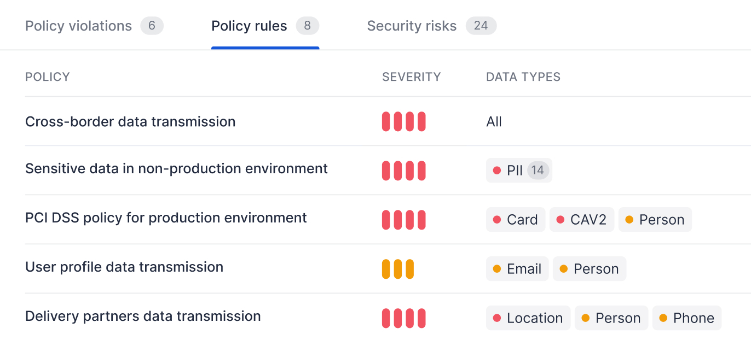The image size is (751, 352).
Task: Click the orange dot on the Phone chip
Action: click(x=664, y=318)
